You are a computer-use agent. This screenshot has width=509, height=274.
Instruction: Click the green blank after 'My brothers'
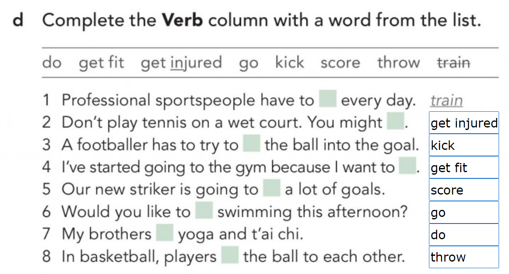165,233
